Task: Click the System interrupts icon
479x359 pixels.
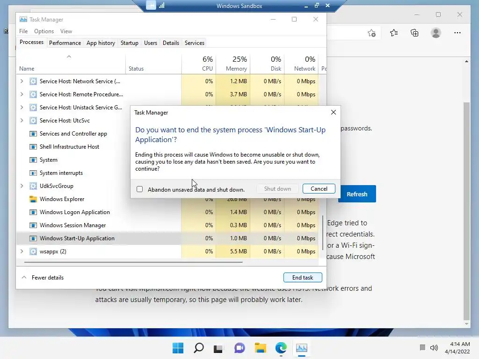Action: (33, 173)
